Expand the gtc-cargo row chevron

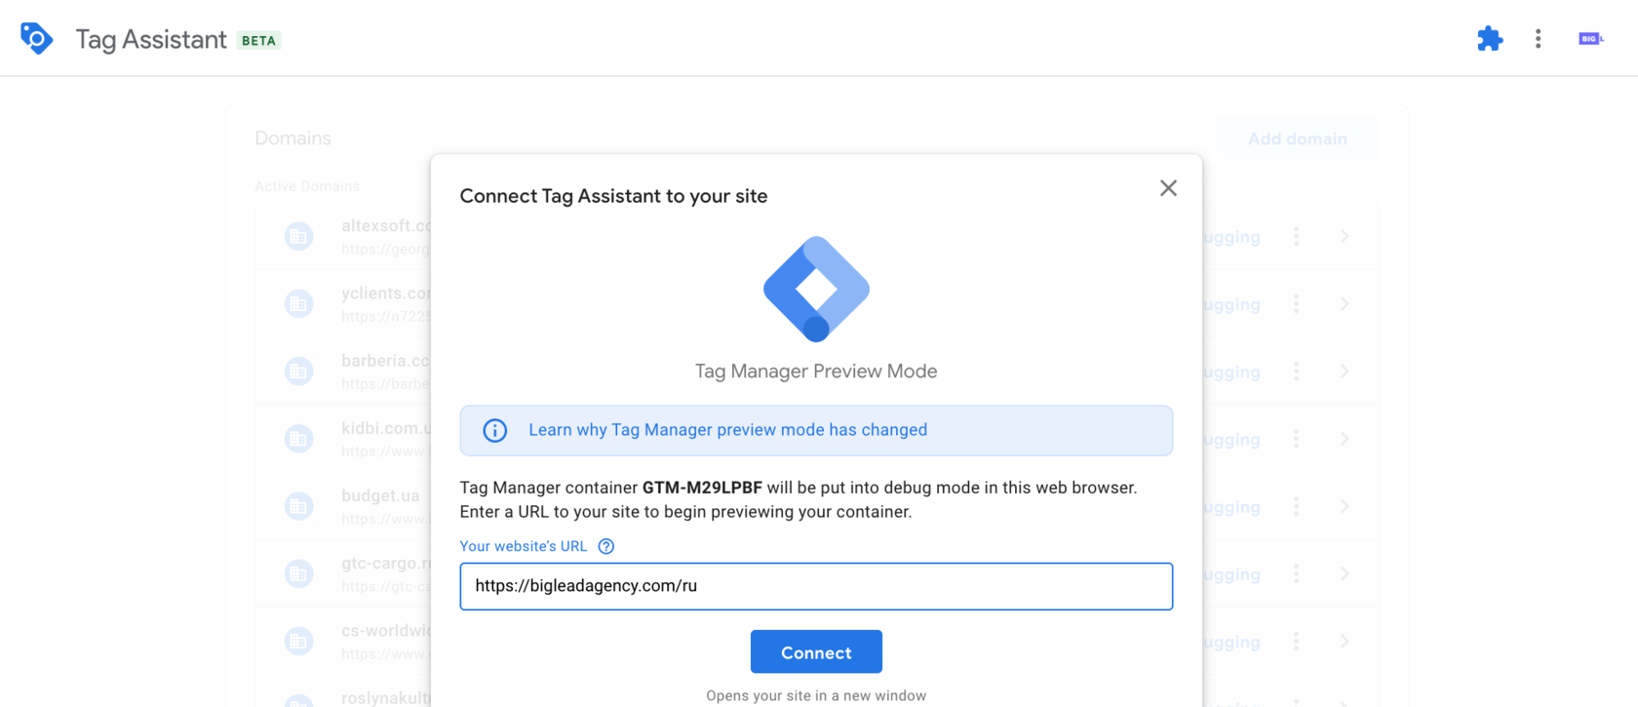pyautogui.click(x=1345, y=573)
